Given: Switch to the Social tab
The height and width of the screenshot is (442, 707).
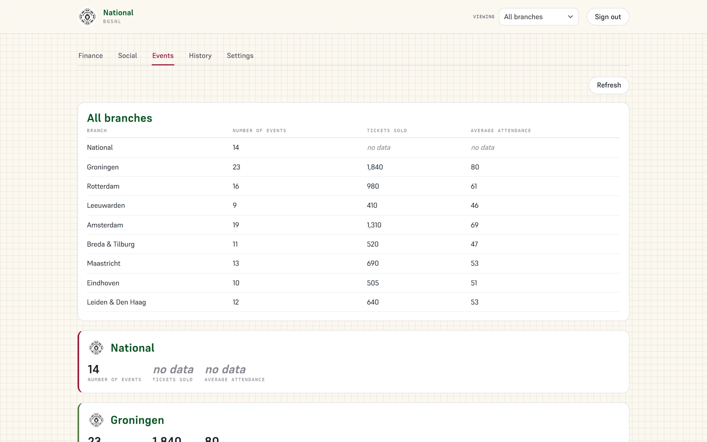Looking at the screenshot, I should pyautogui.click(x=127, y=56).
